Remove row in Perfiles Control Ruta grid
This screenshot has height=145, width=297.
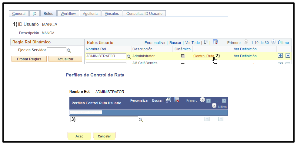pyautogui.click(x=221, y=119)
